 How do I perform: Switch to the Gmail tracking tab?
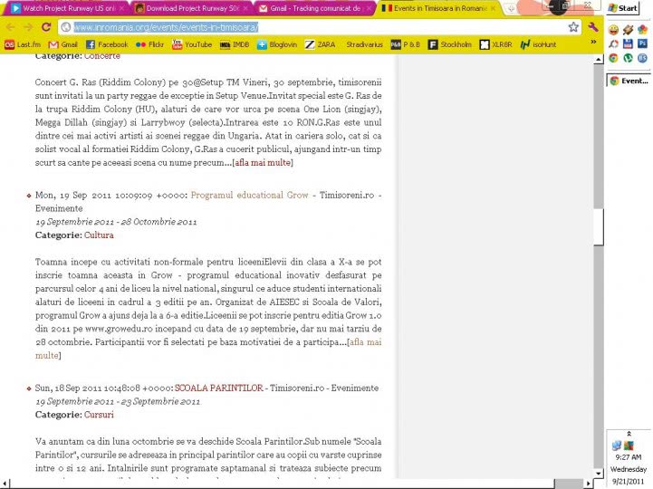tap(310, 8)
